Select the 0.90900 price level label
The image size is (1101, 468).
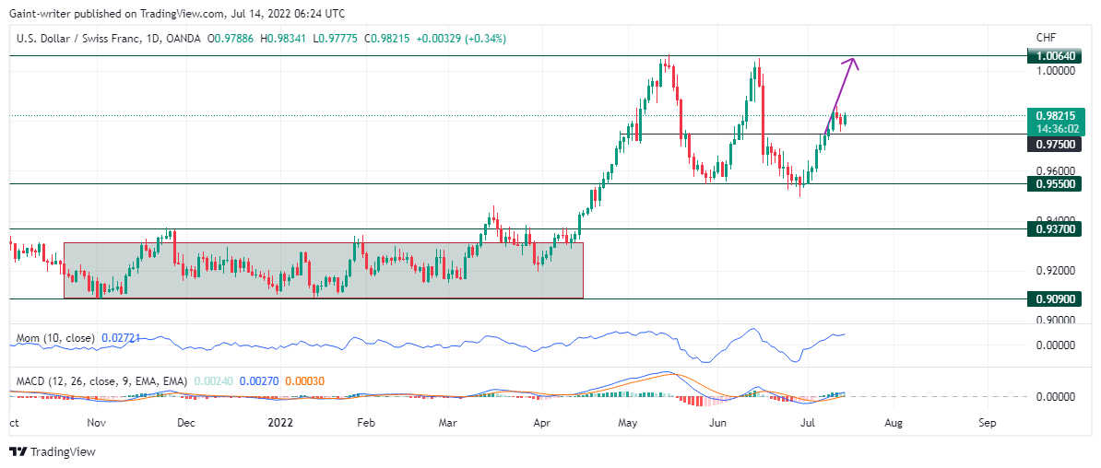(x=1055, y=298)
